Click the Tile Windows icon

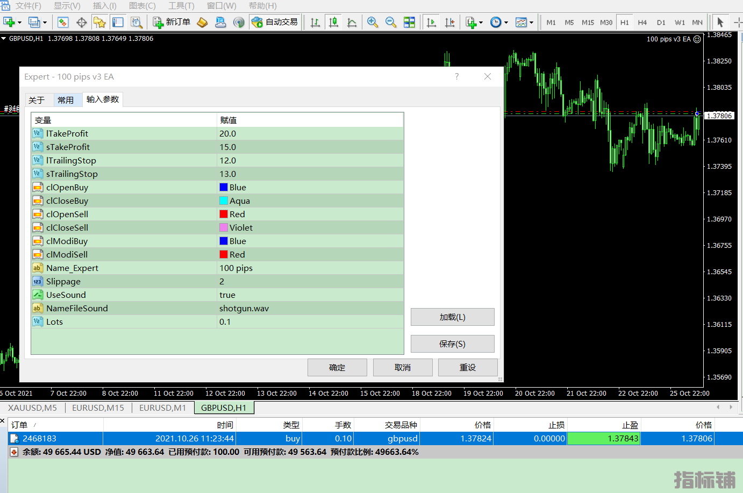tap(409, 22)
